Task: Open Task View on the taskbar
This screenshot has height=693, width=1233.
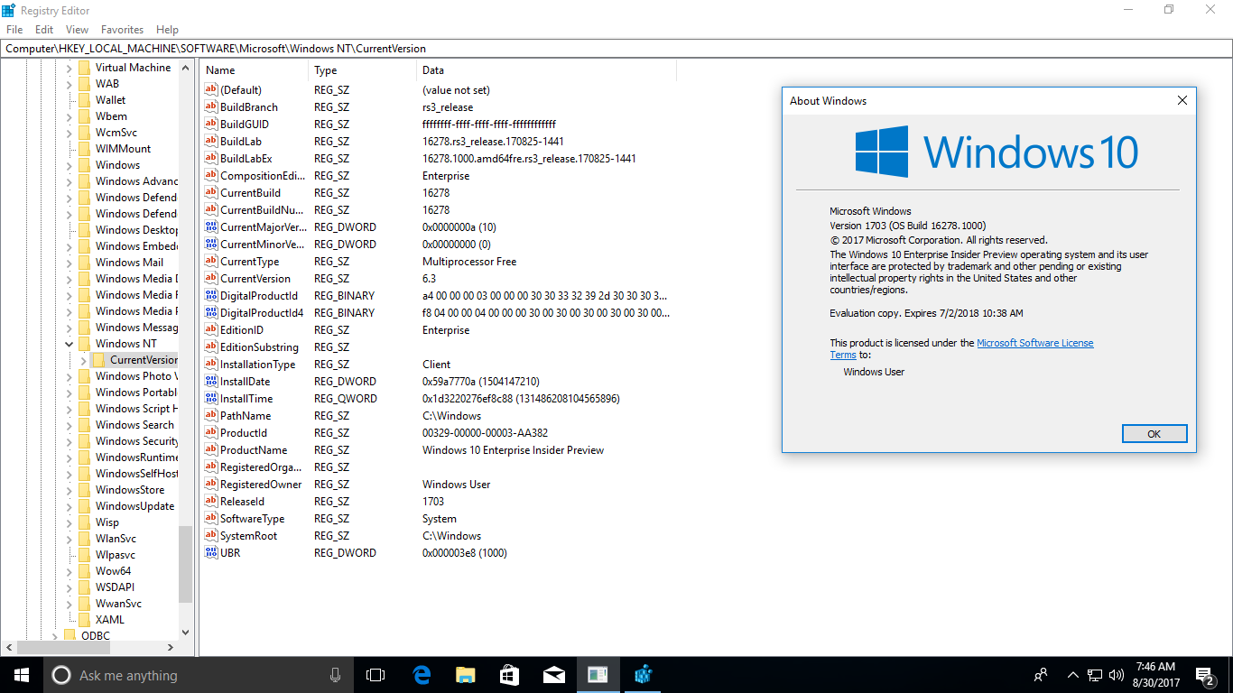Action: 375,675
